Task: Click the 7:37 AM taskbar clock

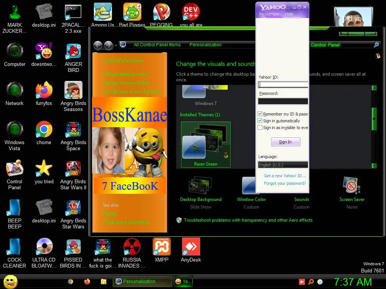Action: [x=353, y=282]
